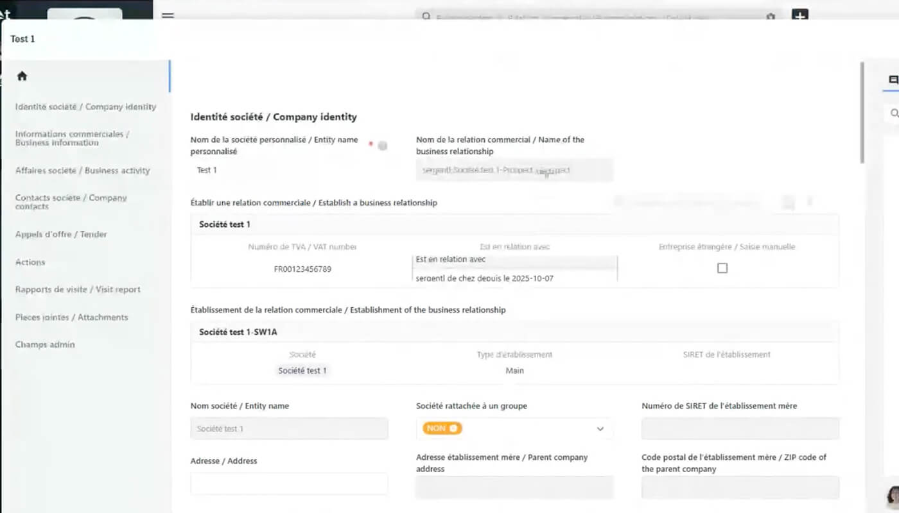Open Identité société / Company identity section
The image size is (899, 513).
(85, 106)
